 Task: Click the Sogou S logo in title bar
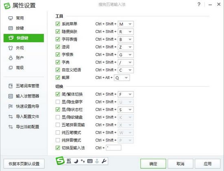7,6
